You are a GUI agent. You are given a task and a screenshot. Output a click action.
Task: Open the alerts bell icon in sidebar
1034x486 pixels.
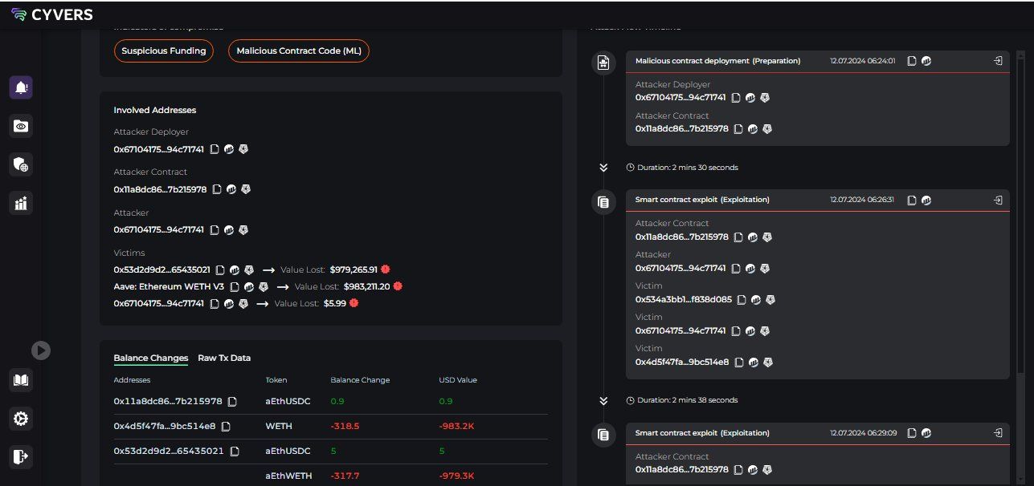pos(21,87)
